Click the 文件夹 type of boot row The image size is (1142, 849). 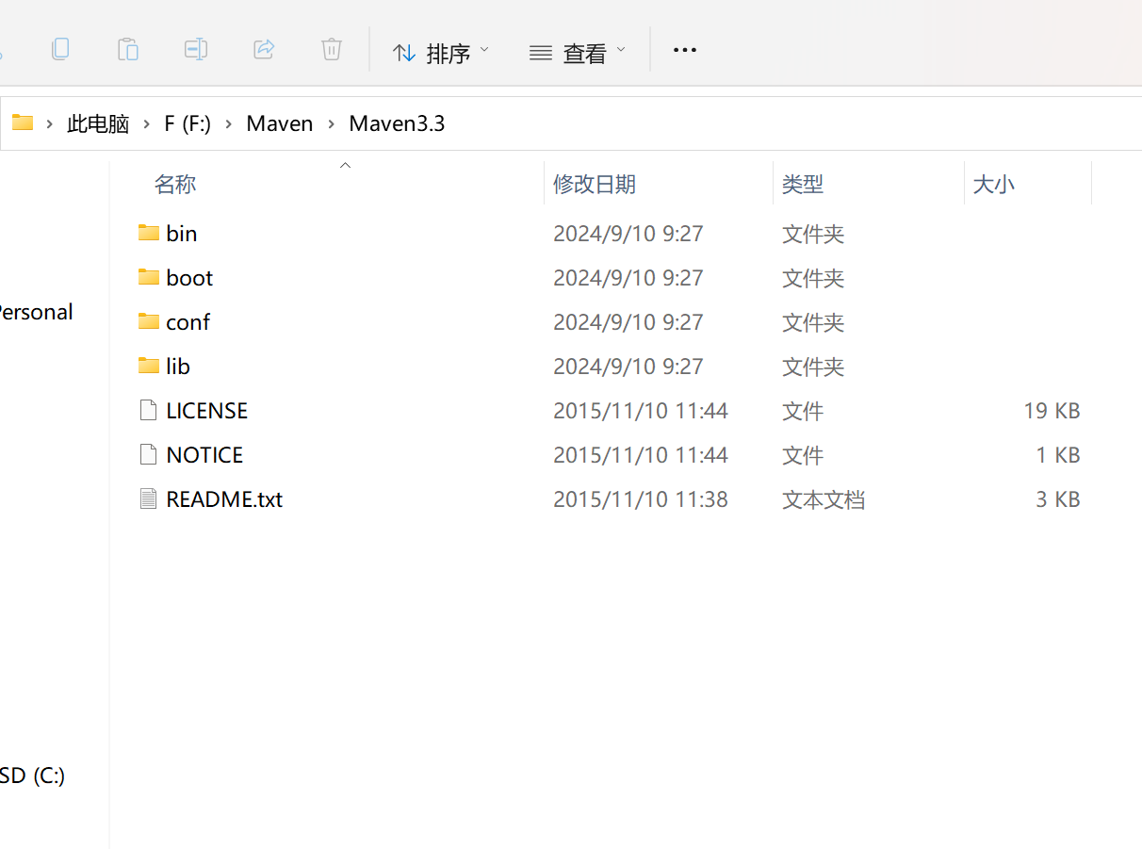pyautogui.click(x=813, y=278)
